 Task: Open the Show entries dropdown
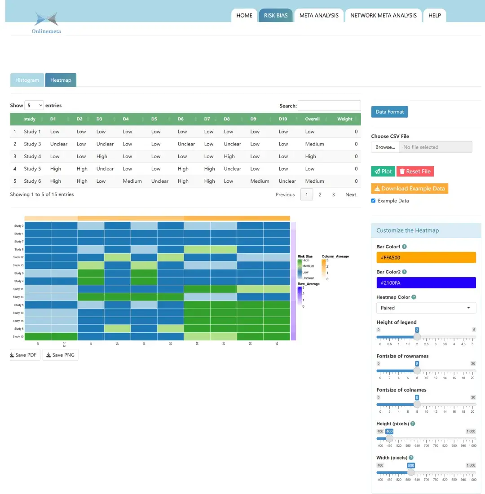pos(34,105)
